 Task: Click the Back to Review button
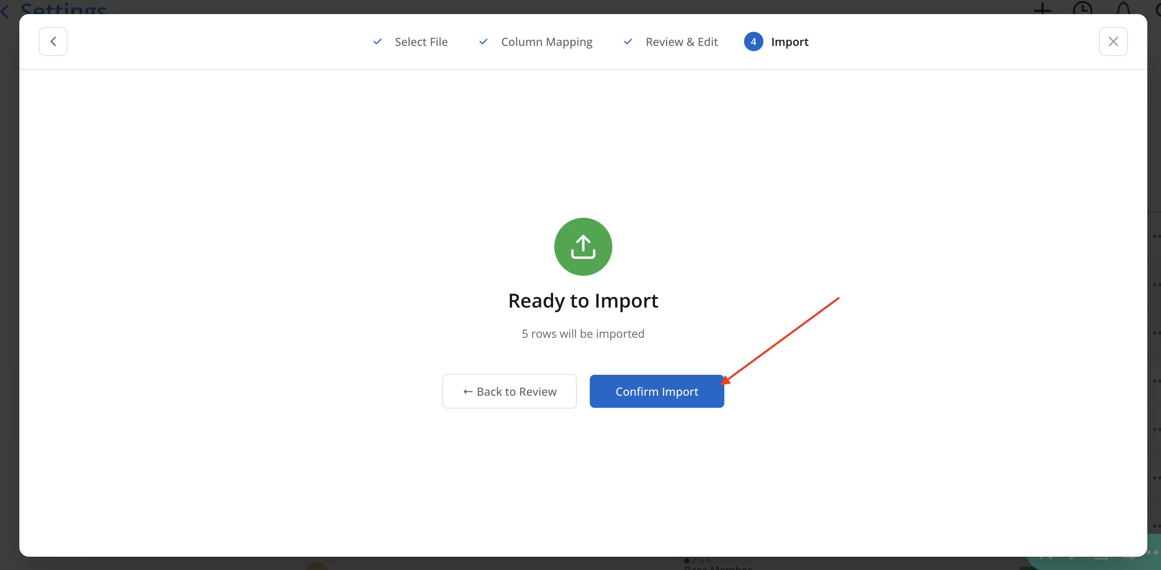tap(509, 391)
